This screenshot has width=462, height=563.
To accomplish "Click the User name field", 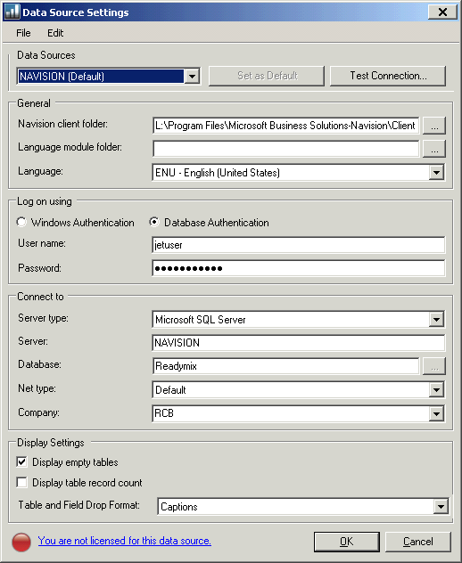I will tap(299, 245).
